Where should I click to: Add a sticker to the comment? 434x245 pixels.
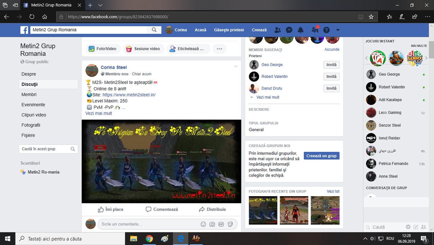click(x=230, y=224)
